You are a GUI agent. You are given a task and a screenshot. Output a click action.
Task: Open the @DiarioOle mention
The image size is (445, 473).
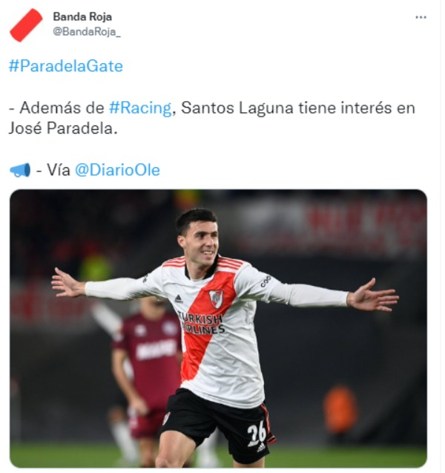click(x=117, y=170)
